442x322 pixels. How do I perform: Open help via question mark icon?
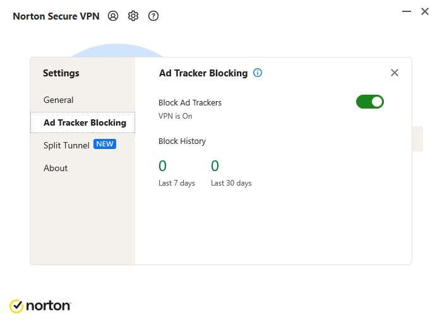tap(153, 16)
